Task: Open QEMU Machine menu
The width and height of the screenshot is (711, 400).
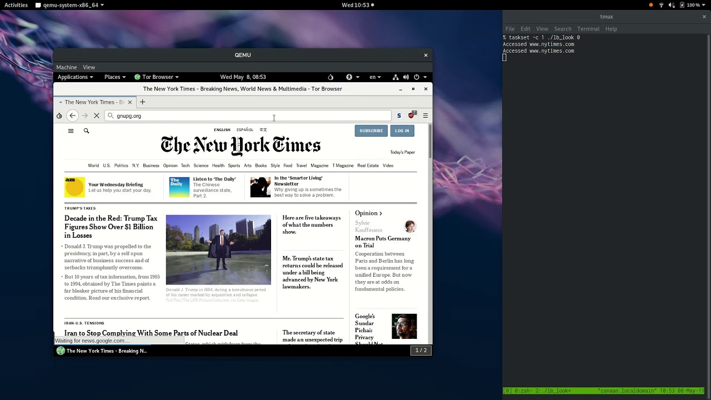Action: 67,67
